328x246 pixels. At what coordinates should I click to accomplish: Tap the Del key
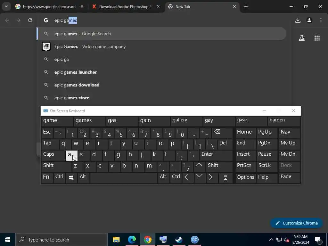(x=225, y=144)
